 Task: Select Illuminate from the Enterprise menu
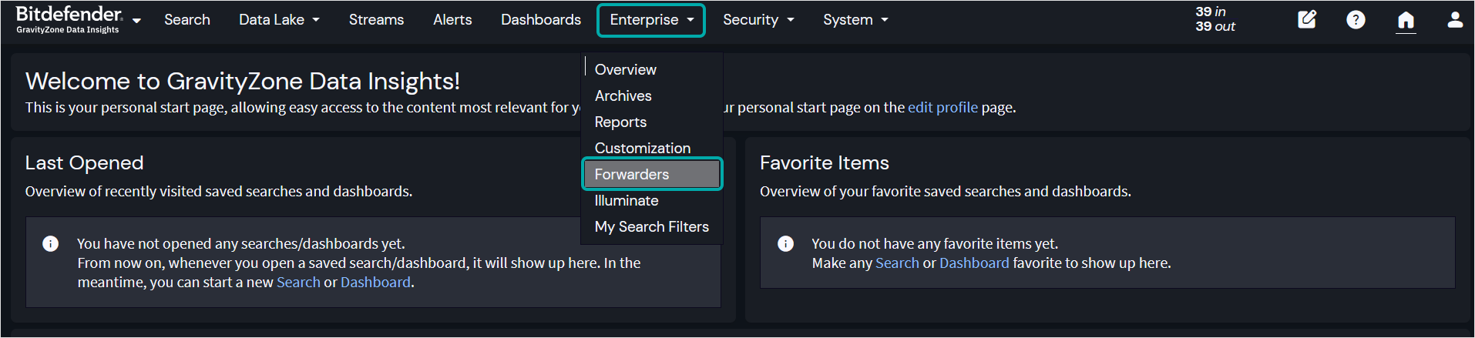(652, 201)
